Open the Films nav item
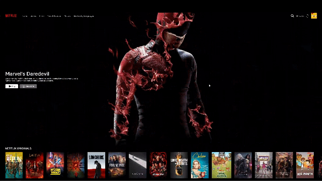The height and width of the screenshot is (181, 322). [42, 16]
